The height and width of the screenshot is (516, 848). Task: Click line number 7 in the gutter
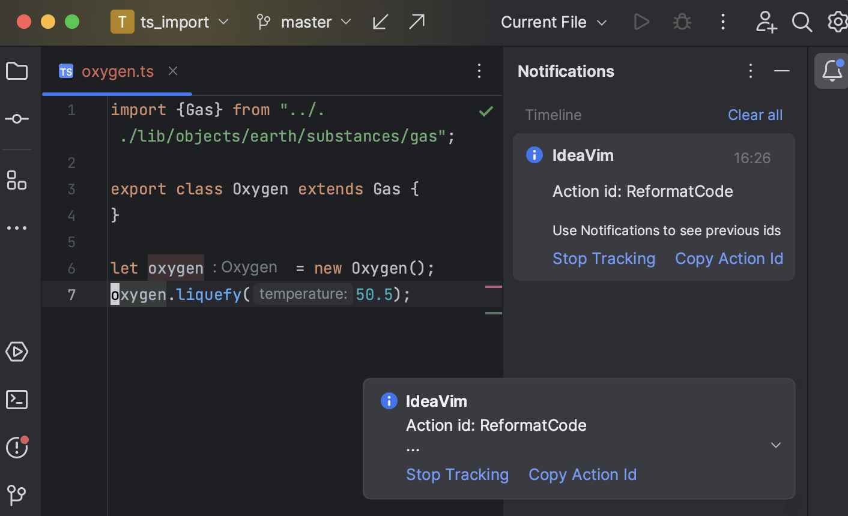pyautogui.click(x=71, y=294)
